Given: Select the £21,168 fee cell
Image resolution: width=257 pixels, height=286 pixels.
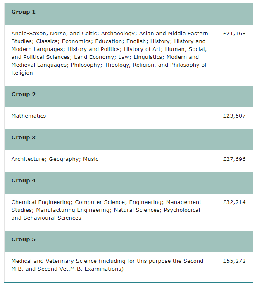Looking at the screenshot, I should (234, 55).
